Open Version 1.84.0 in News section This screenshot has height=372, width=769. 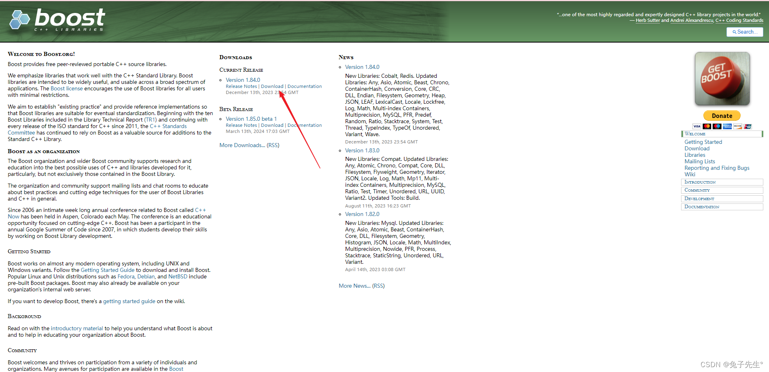[x=362, y=67]
